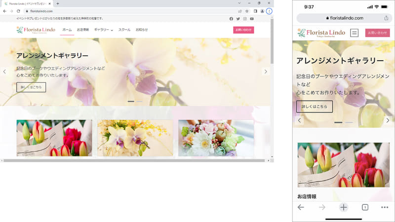The height and width of the screenshot is (222, 395).
Task: Tap the pink お問い合わせ button on mobile
Action: pos(377,33)
